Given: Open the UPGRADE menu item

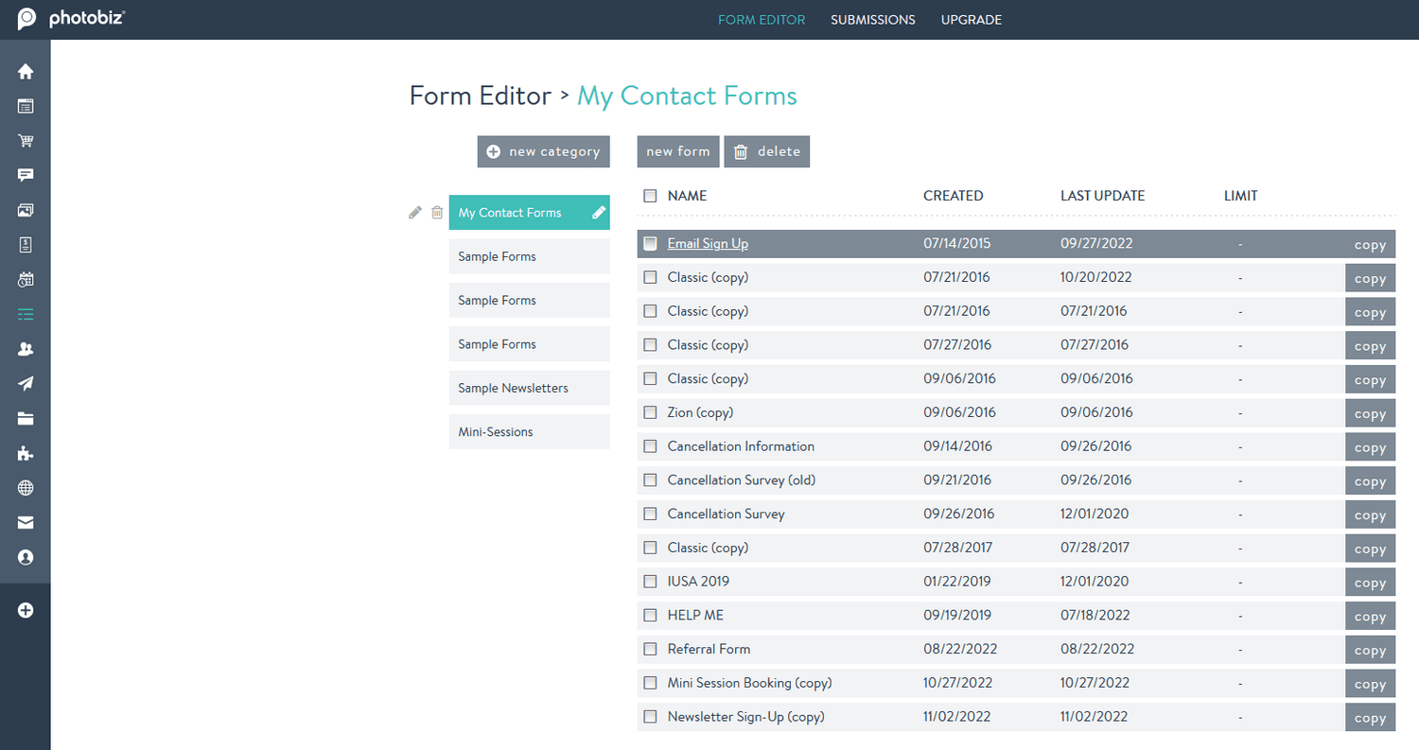Looking at the screenshot, I should coord(971,19).
